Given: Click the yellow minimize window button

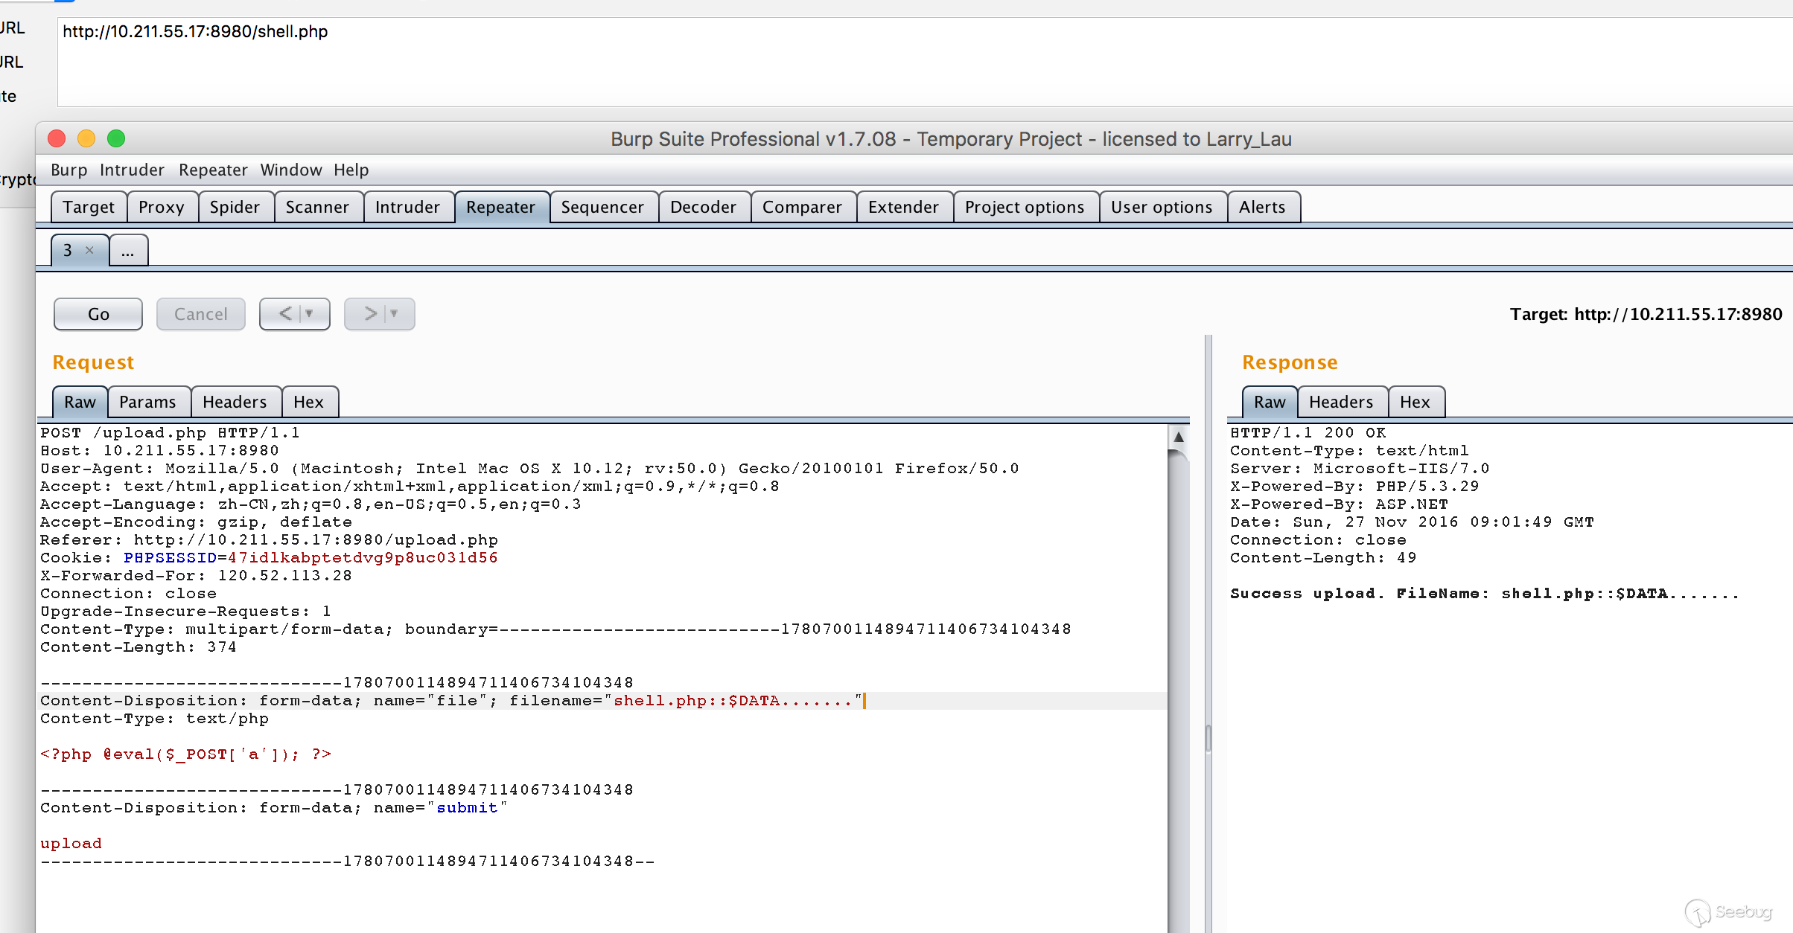Looking at the screenshot, I should click(x=86, y=139).
